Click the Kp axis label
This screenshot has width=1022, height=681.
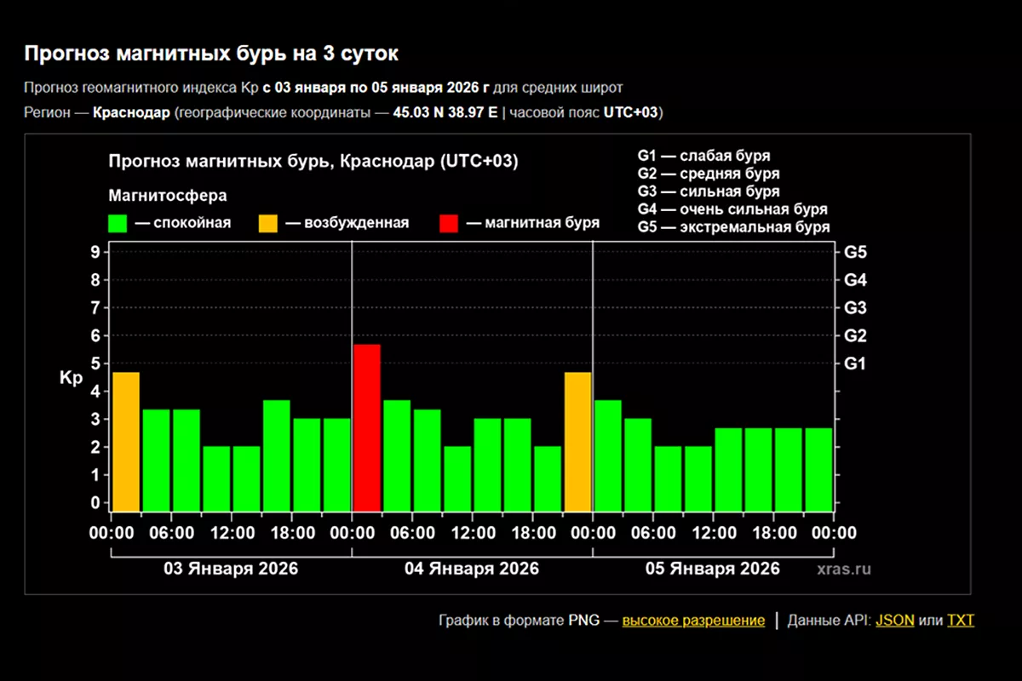[71, 379]
